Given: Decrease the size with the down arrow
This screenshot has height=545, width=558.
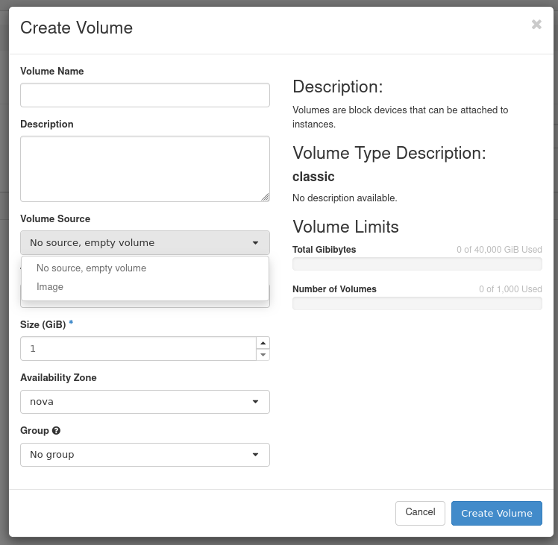Looking at the screenshot, I should [x=263, y=355].
